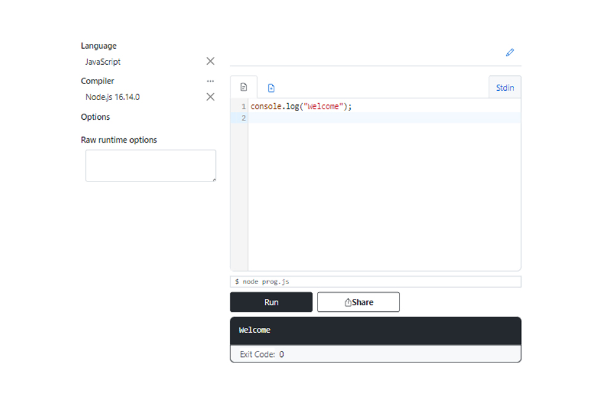Click the Share button
Viewport: 592px width, 394px height.
tap(358, 302)
